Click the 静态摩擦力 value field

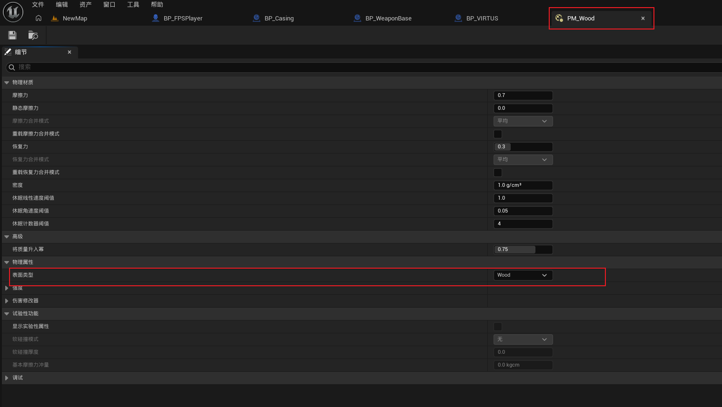[523, 108]
